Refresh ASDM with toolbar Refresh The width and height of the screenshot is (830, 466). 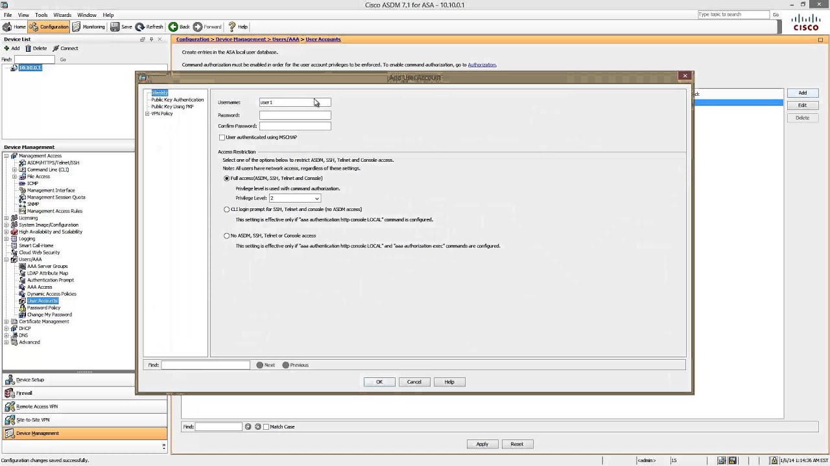pyautogui.click(x=149, y=27)
